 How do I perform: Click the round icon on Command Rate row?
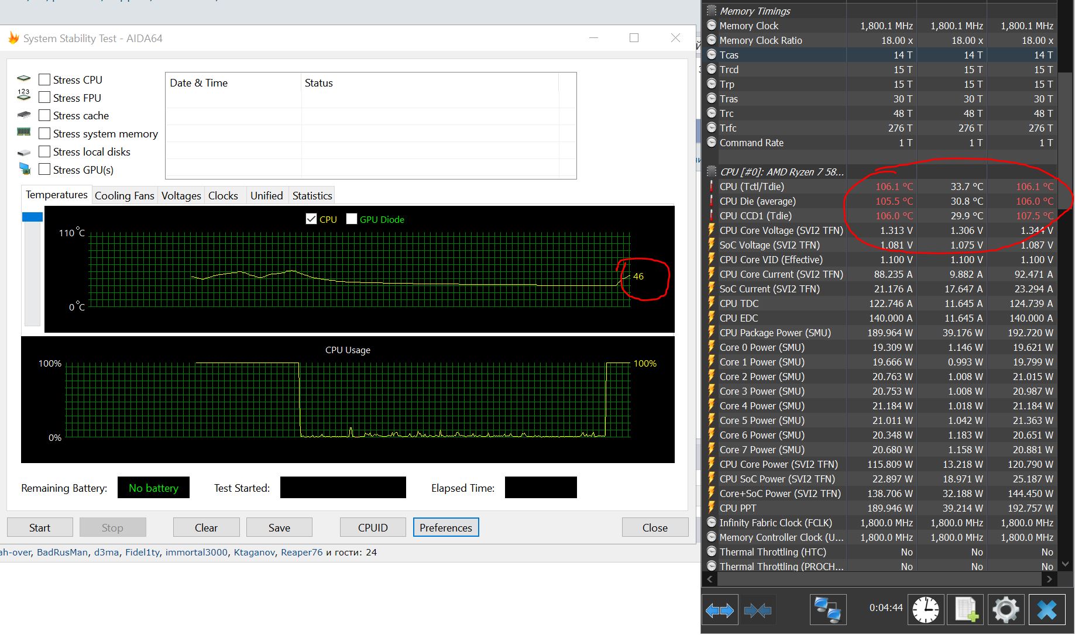pos(712,142)
